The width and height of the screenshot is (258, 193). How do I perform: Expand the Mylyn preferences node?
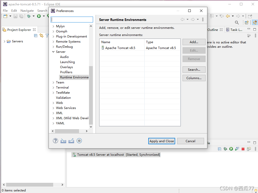click(x=53, y=26)
